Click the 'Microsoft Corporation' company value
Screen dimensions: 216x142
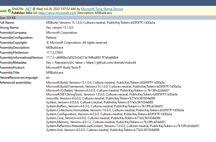pyautogui.click(x=62, y=33)
